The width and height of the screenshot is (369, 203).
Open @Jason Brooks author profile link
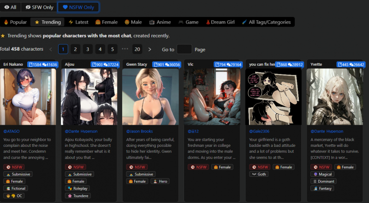tap(141, 131)
